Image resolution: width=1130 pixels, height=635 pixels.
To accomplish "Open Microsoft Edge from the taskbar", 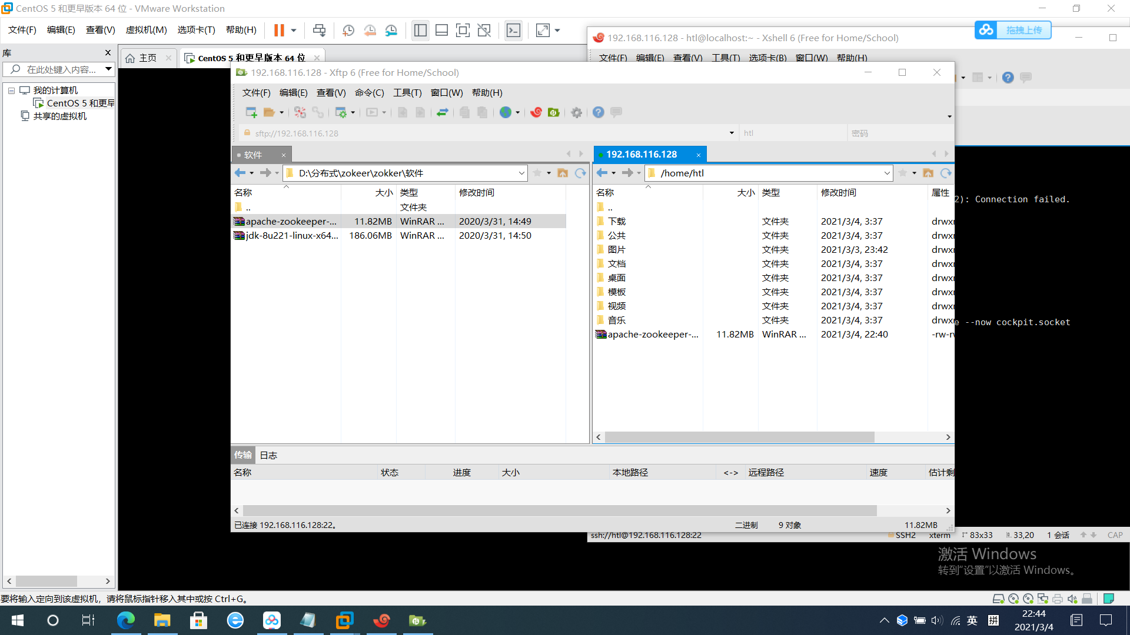I will [x=125, y=620].
